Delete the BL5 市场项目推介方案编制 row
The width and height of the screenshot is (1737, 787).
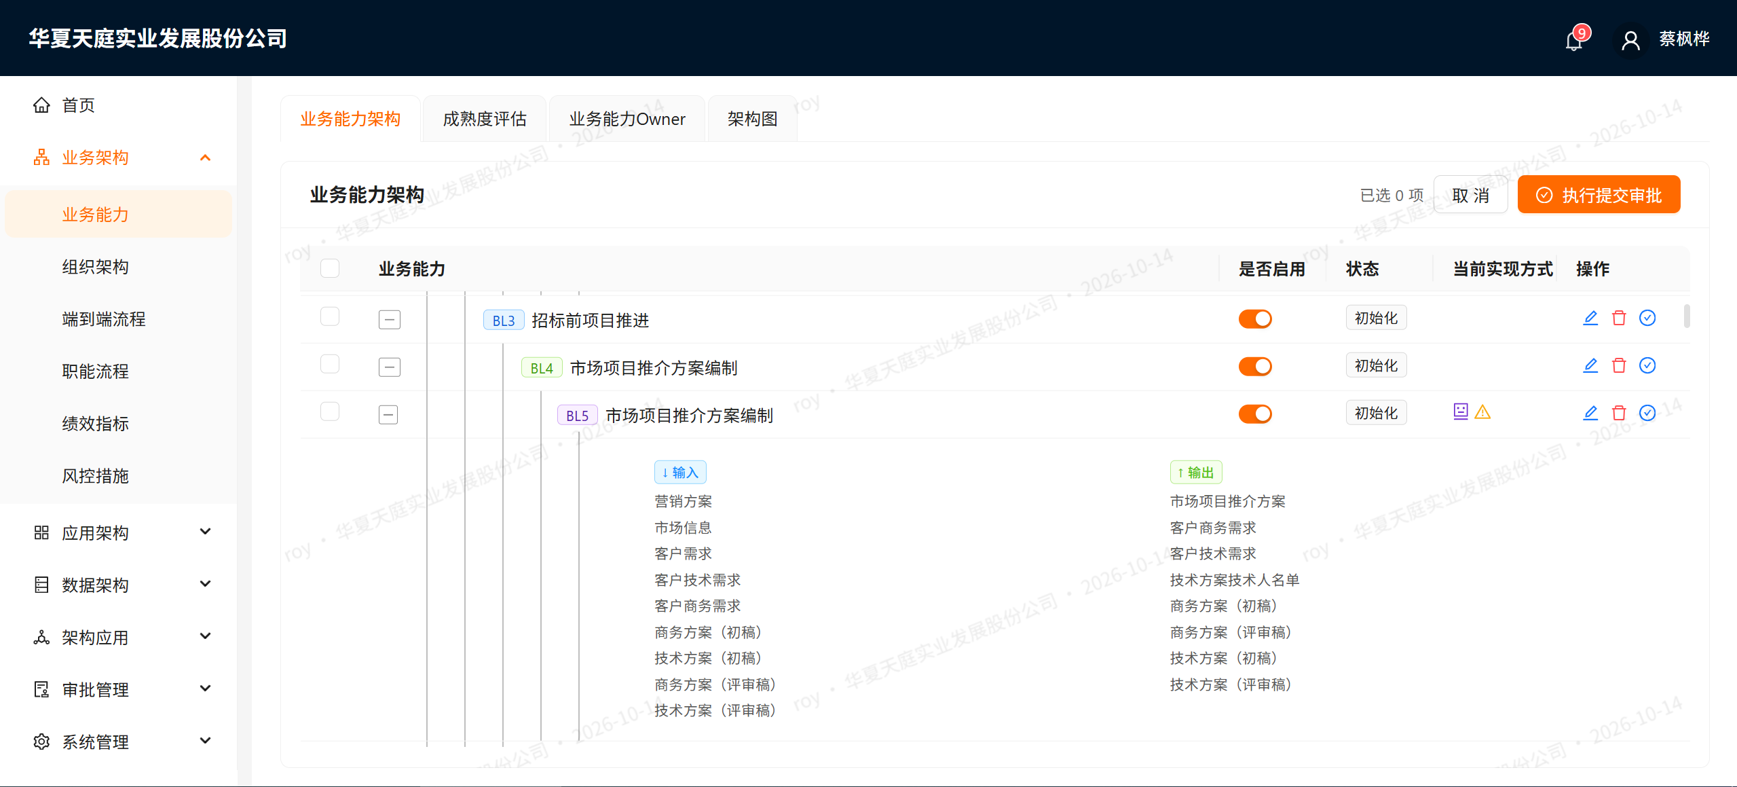(x=1619, y=413)
